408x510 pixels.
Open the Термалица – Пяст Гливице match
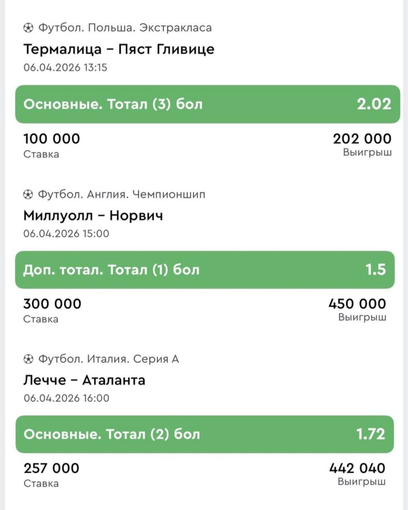119,49
